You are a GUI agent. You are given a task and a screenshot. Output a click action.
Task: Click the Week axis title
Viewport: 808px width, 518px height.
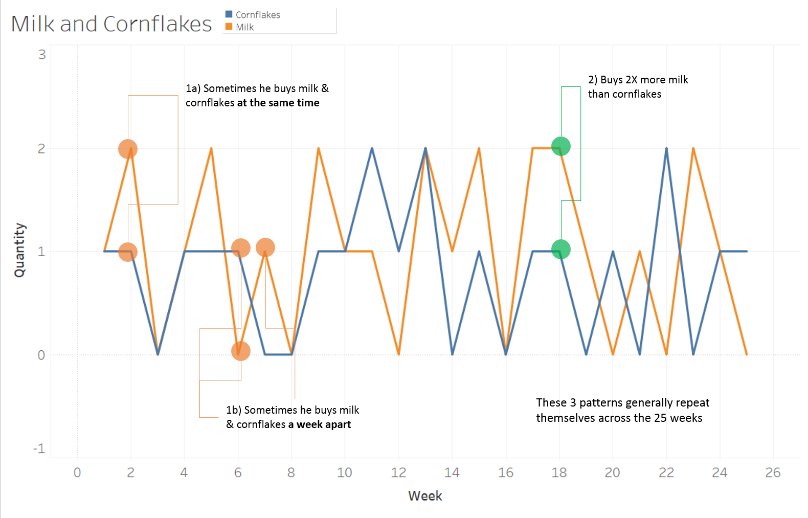pos(425,496)
